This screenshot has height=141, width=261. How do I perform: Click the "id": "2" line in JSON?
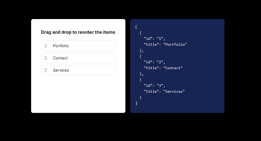(154, 62)
